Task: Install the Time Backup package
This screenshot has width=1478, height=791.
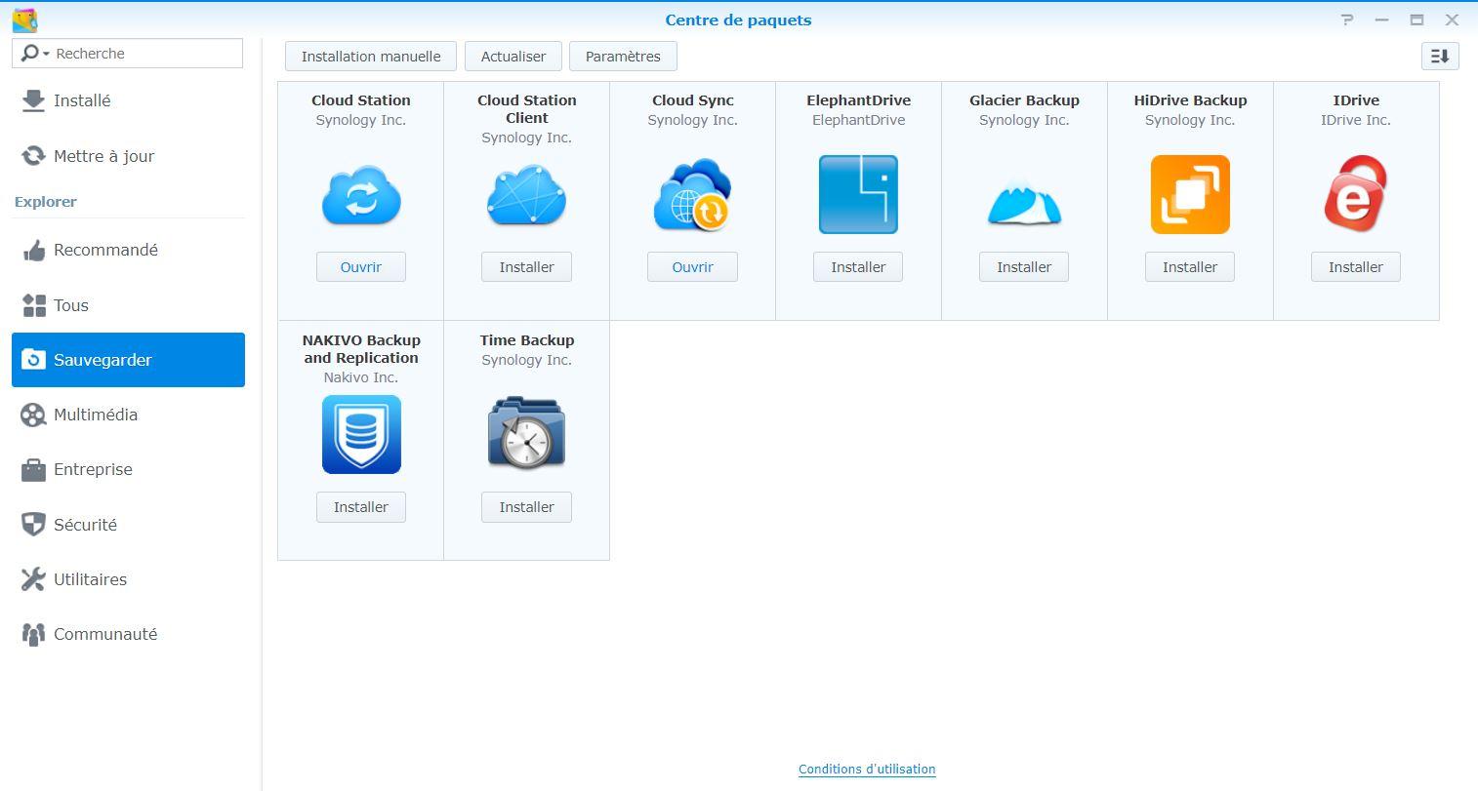Action: [x=526, y=507]
